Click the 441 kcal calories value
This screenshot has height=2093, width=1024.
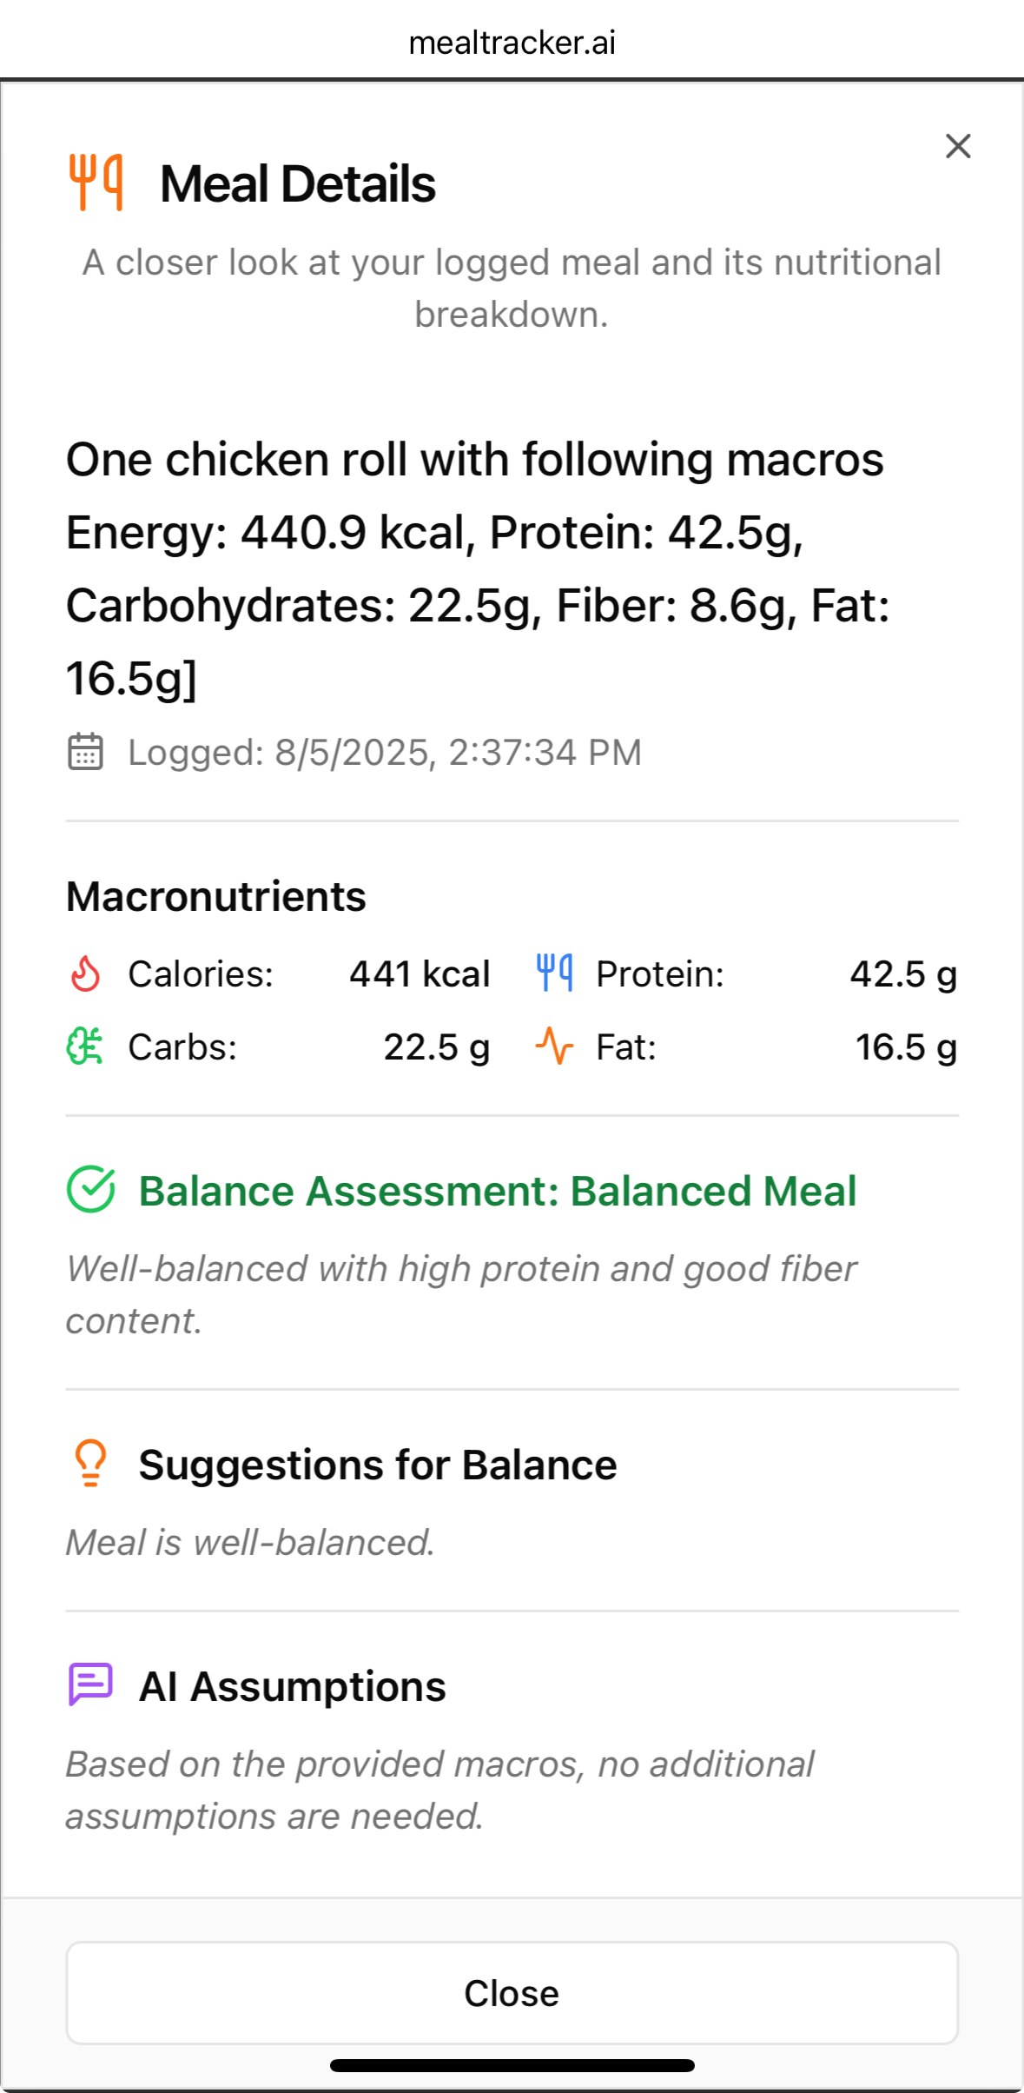pos(420,973)
